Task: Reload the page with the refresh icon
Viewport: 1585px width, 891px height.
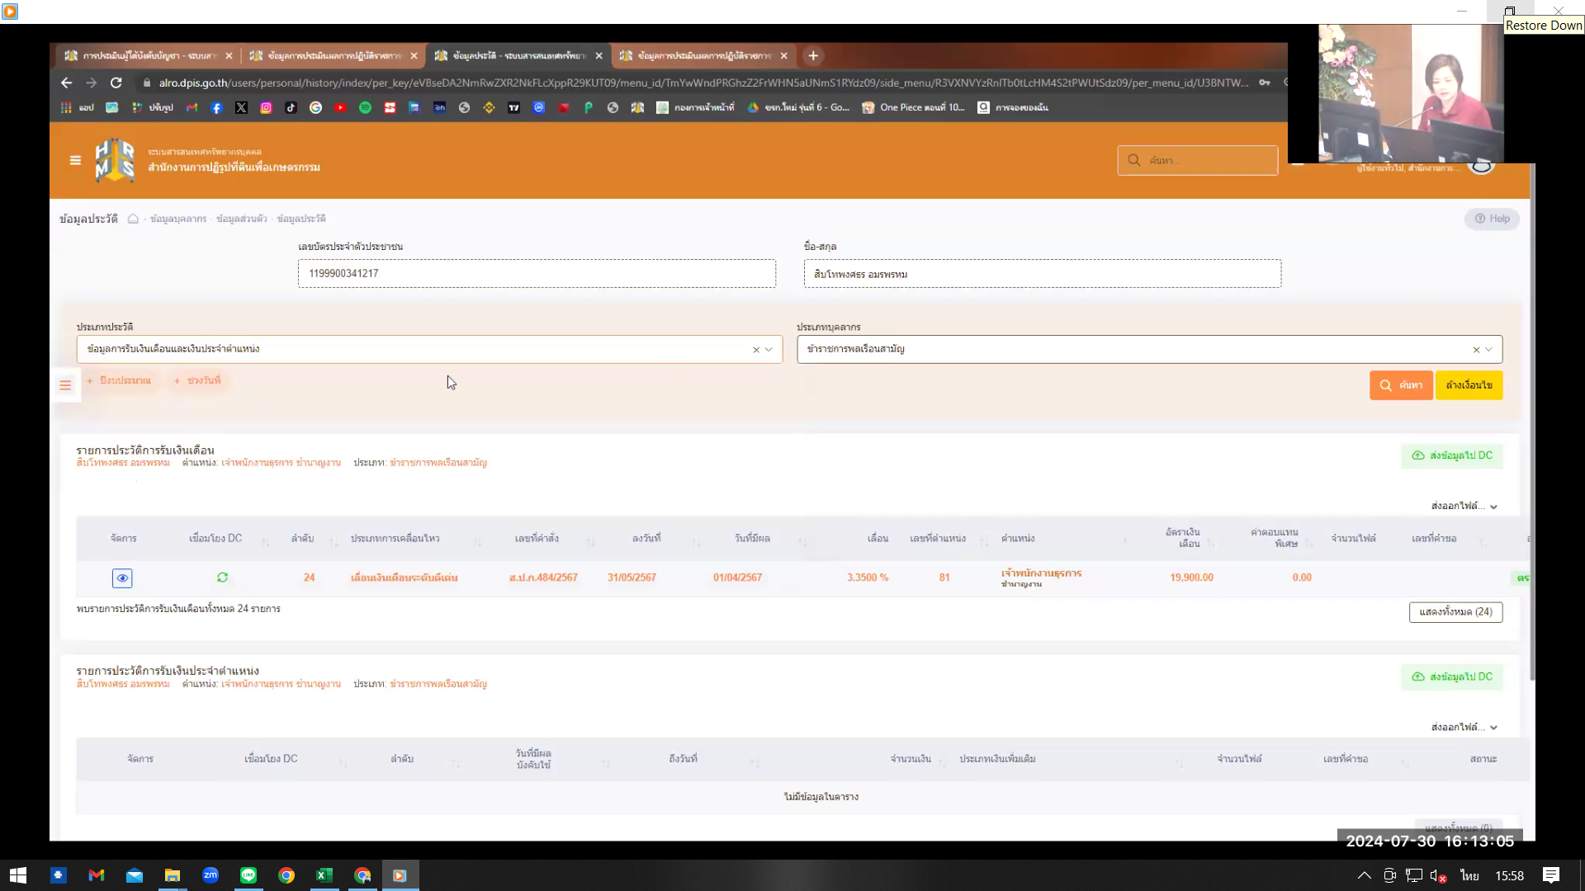Action: point(116,82)
